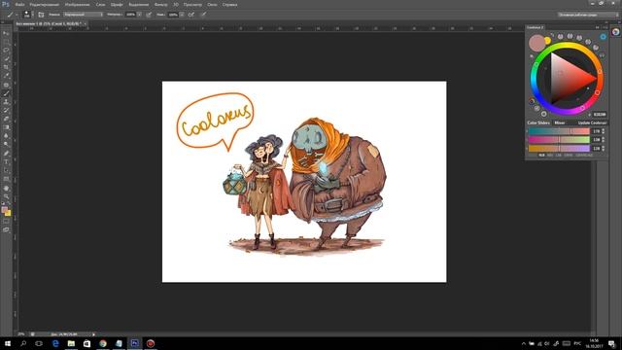Screen dimensions: 622x350
Task: Select the Path Selection tool
Action: click(6, 171)
